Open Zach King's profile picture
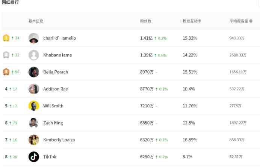The width and height of the screenshot is (260, 168). click(34, 123)
